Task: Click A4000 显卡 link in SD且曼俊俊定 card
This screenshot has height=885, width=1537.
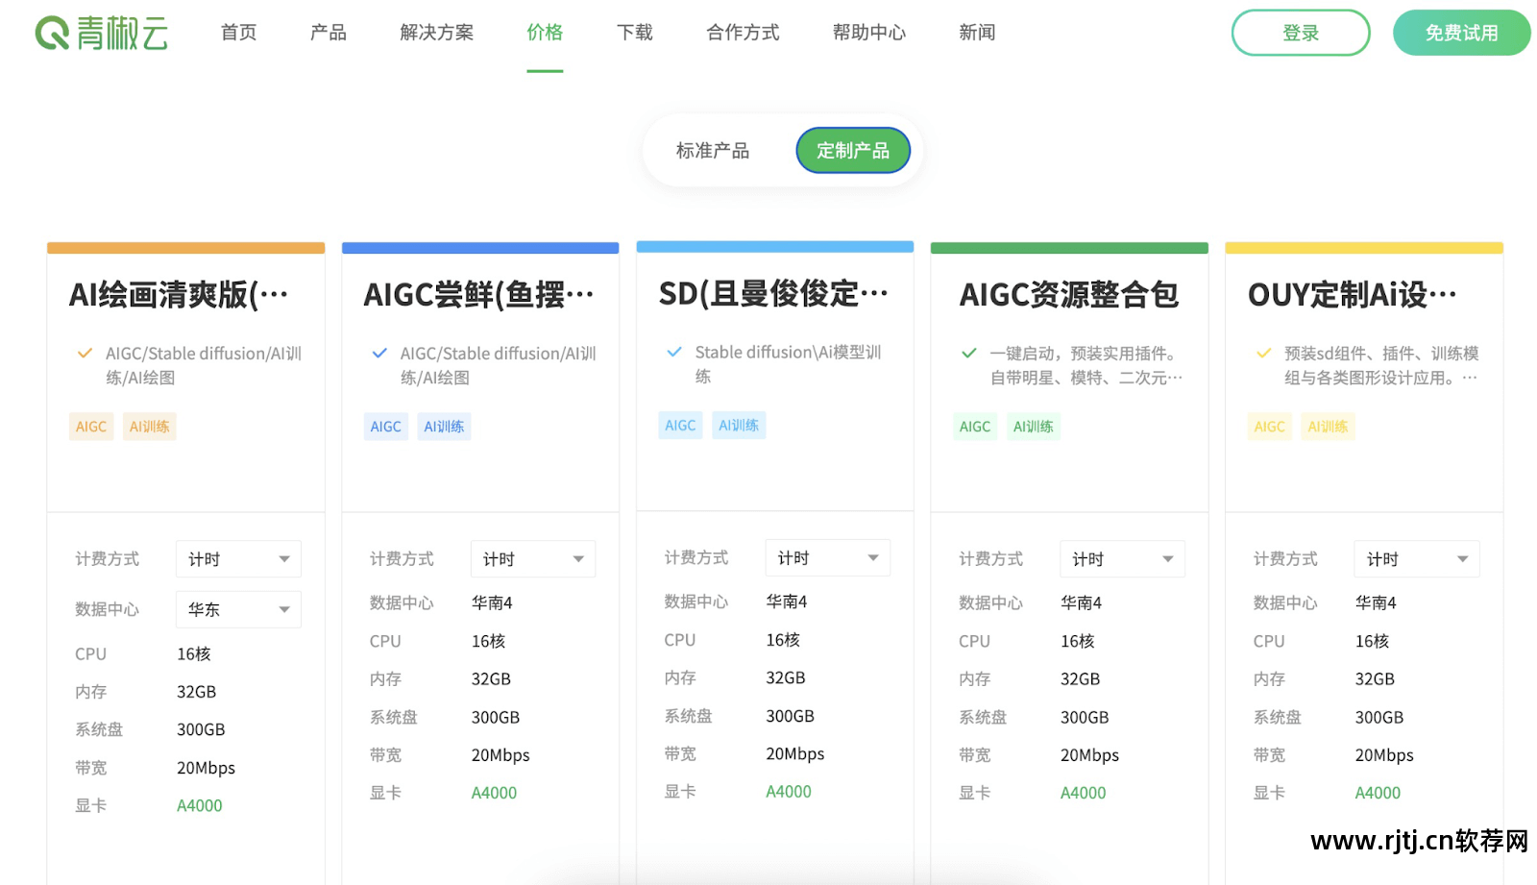Action: click(789, 792)
